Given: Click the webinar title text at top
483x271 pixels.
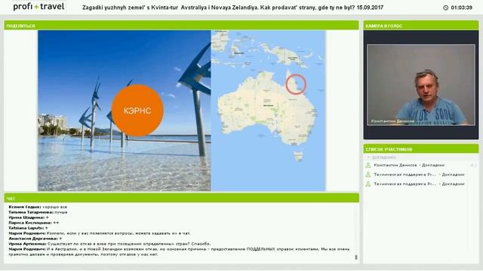Looking at the screenshot, I should (x=233, y=8).
